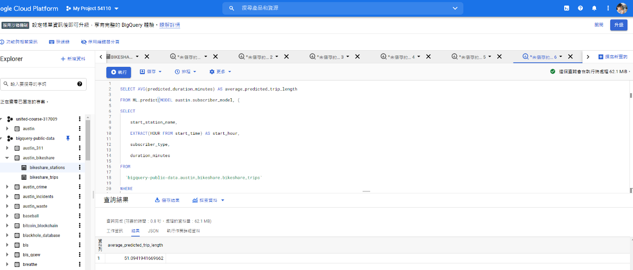Open user account avatar
The image size is (633, 270).
[622, 8]
